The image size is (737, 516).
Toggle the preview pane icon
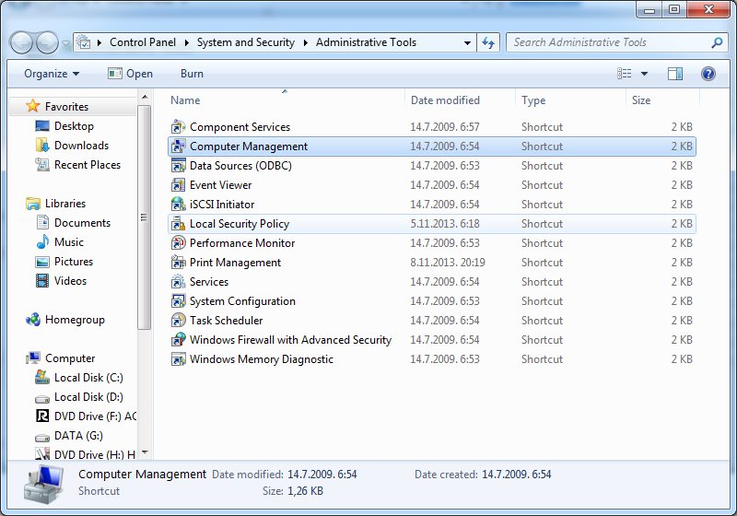[675, 74]
